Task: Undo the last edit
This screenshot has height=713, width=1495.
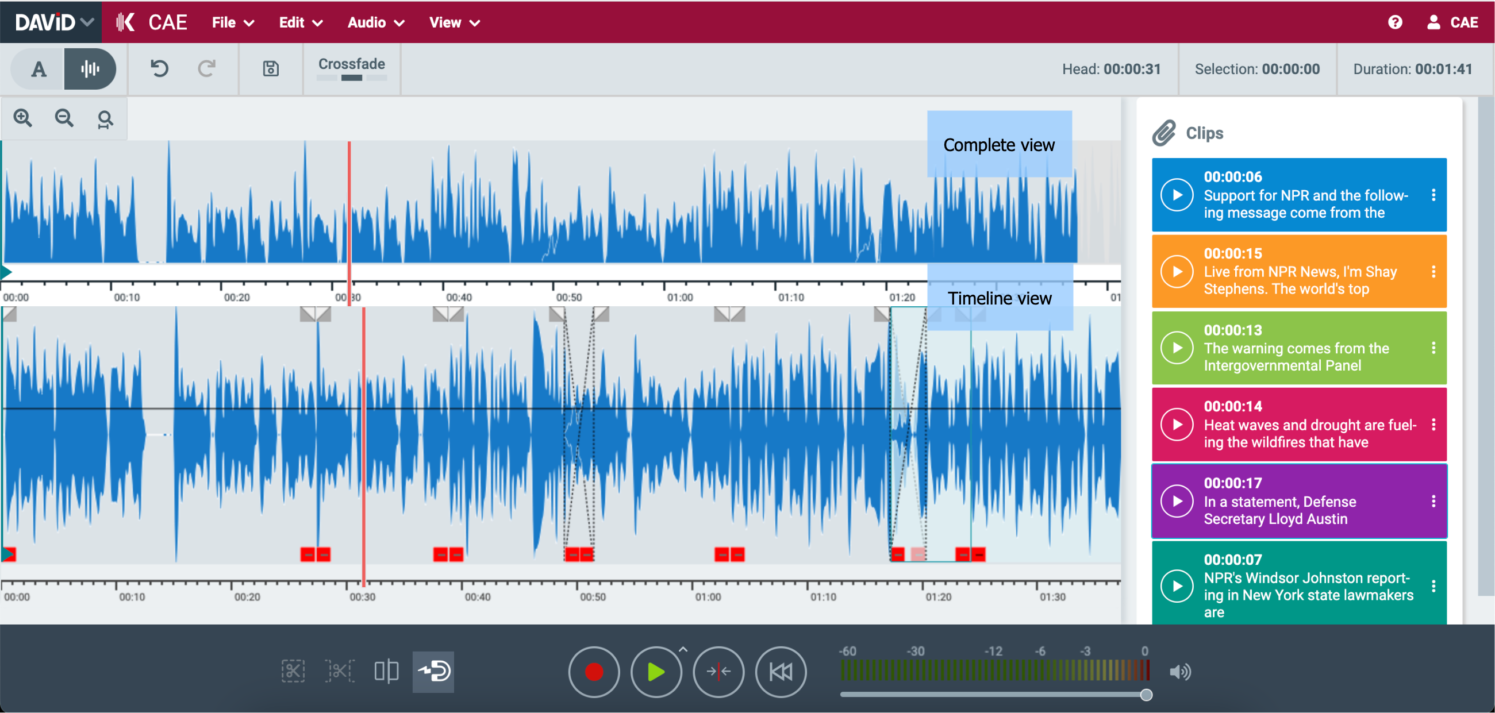Action: point(159,68)
